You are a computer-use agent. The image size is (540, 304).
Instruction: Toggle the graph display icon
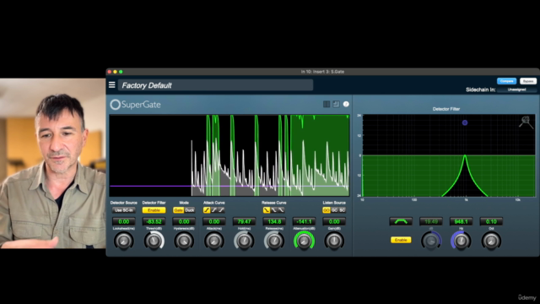tap(336, 104)
